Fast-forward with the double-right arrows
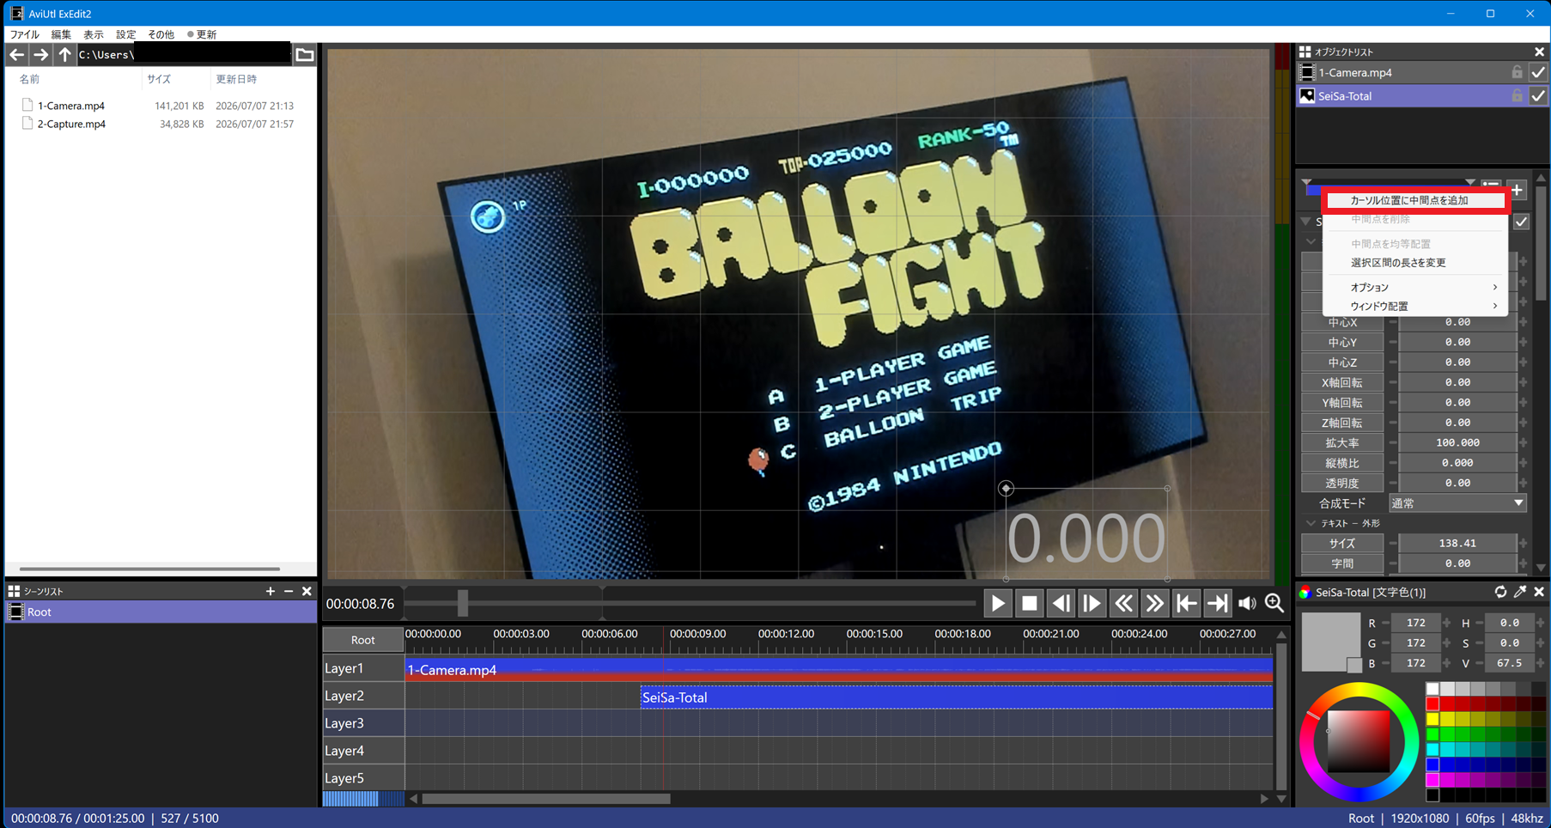The width and height of the screenshot is (1551, 828). pyautogui.click(x=1154, y=604)
